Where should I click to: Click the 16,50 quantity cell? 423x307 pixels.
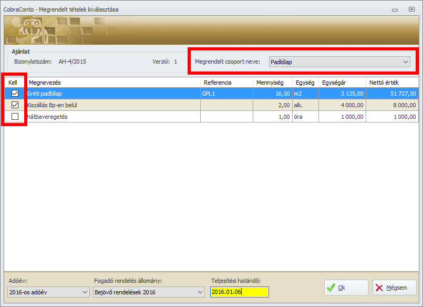[273, 94]
